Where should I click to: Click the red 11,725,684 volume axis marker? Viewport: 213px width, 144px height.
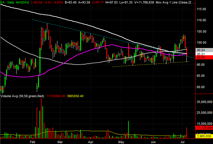(204, 128)
